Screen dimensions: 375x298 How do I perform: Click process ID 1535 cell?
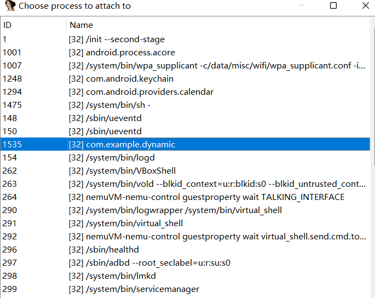click(12, 145)
